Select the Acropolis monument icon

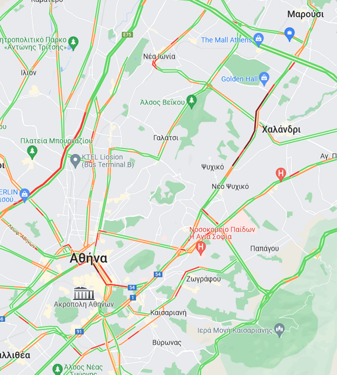point(83,293)
